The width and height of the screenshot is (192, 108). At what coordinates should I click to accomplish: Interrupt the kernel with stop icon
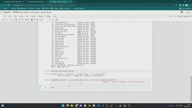pyautogui.click(x=32, y=20)
